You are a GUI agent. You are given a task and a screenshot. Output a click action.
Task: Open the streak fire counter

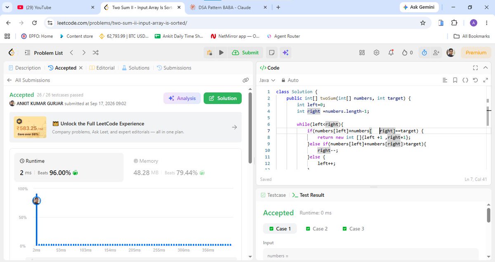(x=407, y=52)
